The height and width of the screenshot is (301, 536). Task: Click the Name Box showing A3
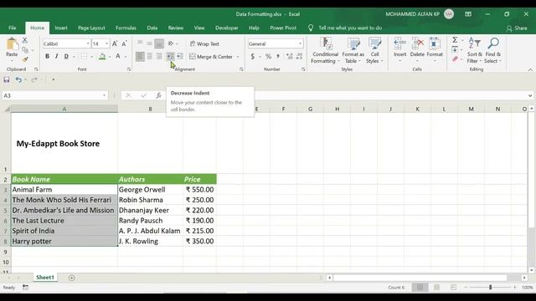pos(52,95)
